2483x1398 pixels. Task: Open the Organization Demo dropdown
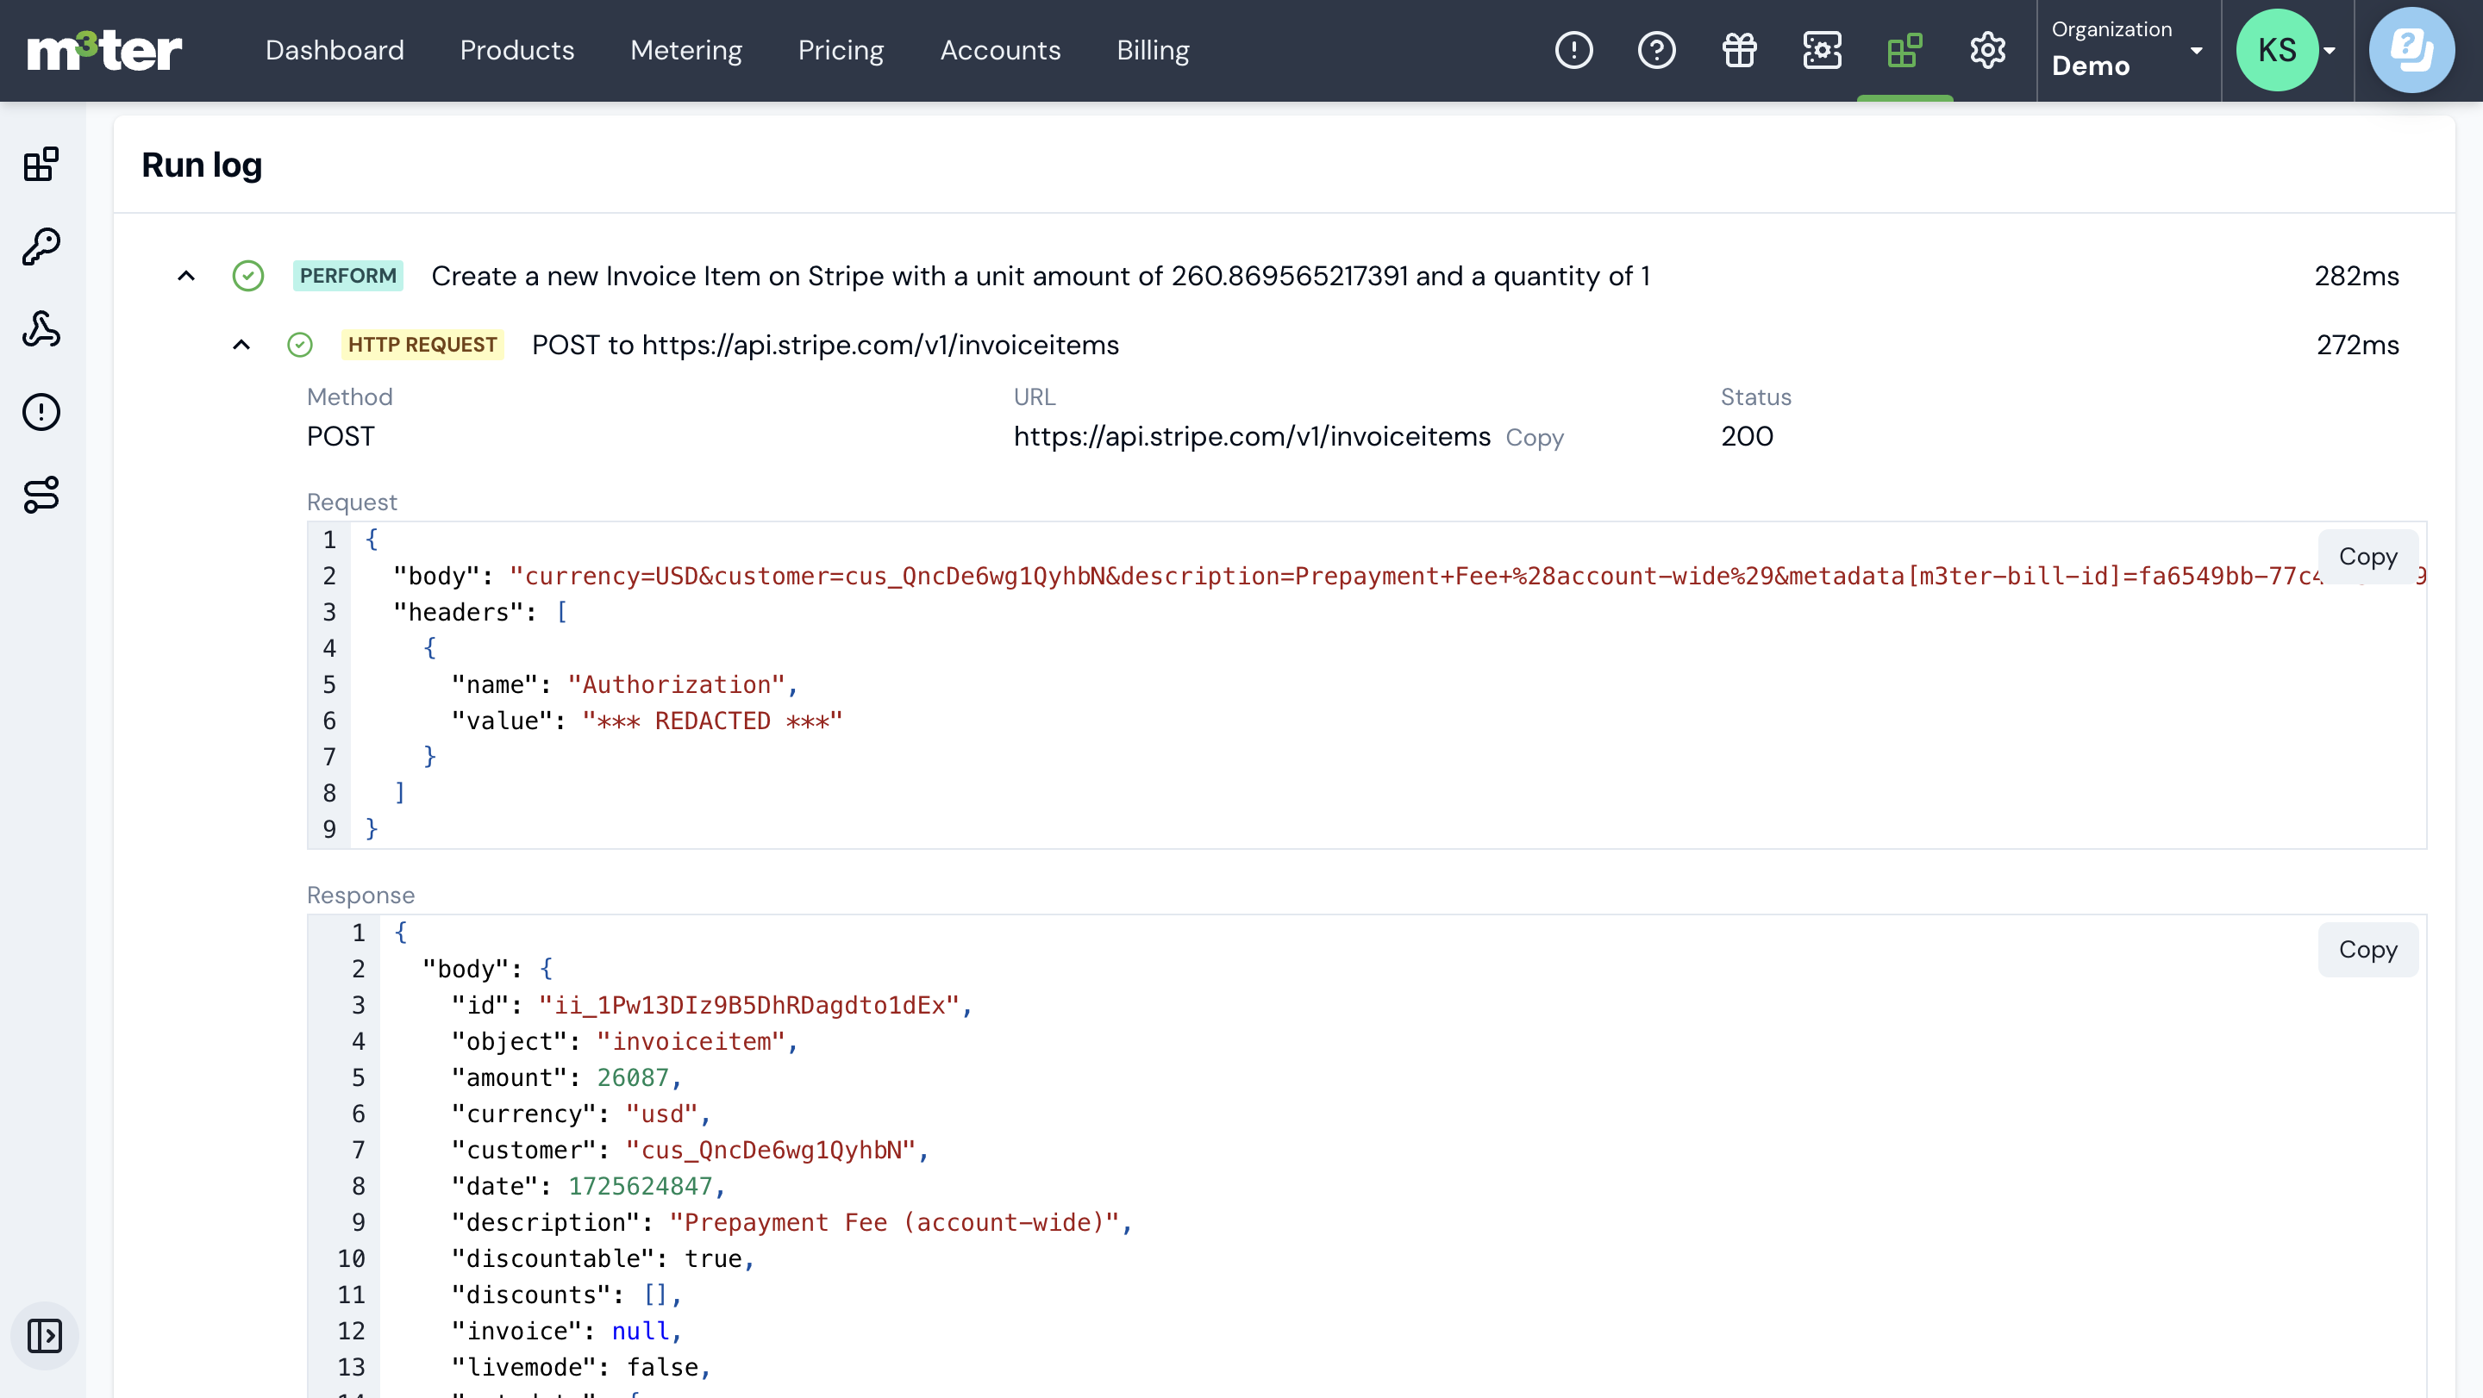pyautogui.click(x=2126, y=50)
